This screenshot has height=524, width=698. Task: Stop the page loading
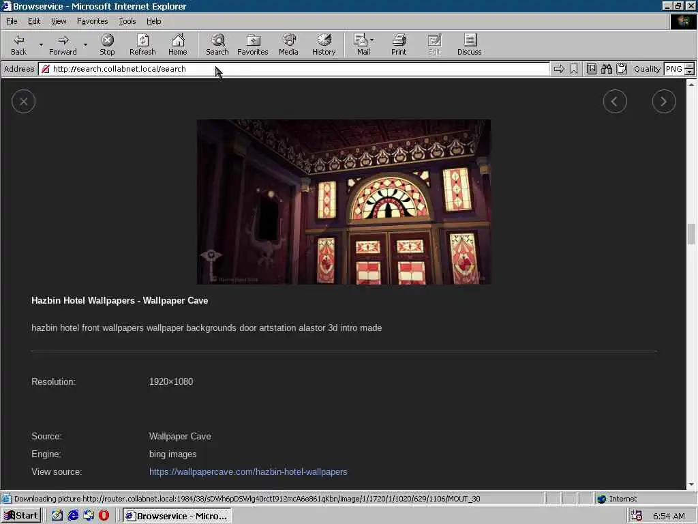click(107, 44)
